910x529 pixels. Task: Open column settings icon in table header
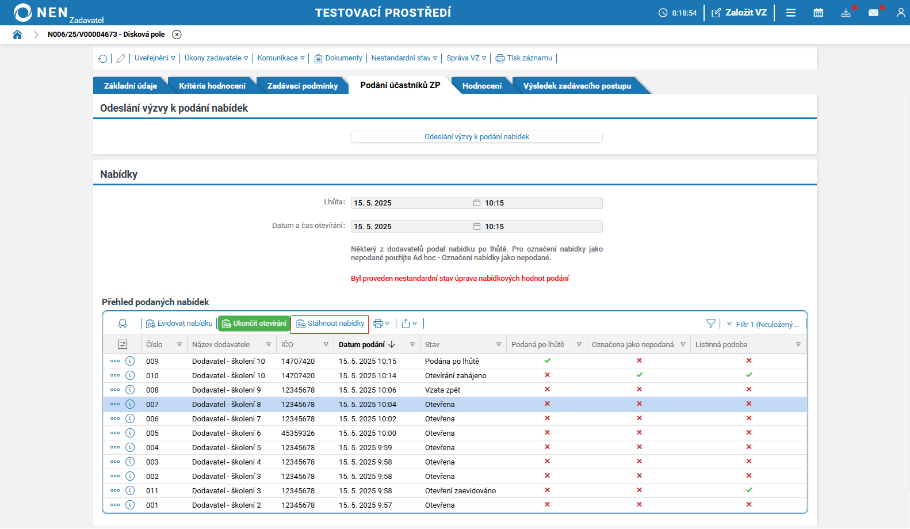123,344
